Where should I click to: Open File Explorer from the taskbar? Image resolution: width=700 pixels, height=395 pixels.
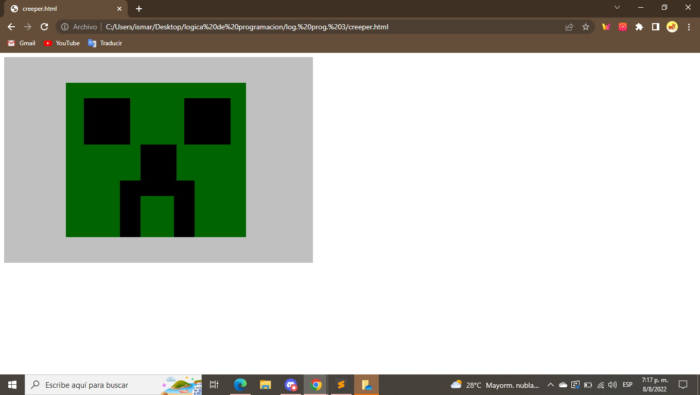pyautogui.click(x=265, y=385)
